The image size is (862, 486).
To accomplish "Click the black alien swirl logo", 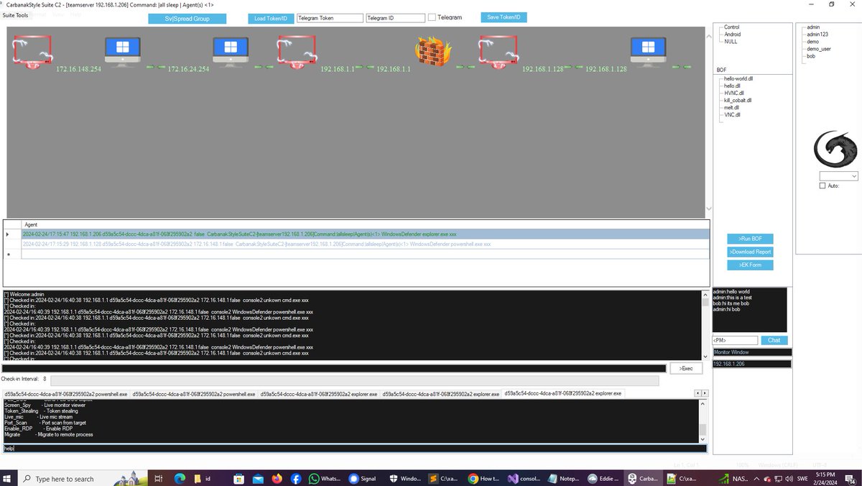I will click(835, 150).
